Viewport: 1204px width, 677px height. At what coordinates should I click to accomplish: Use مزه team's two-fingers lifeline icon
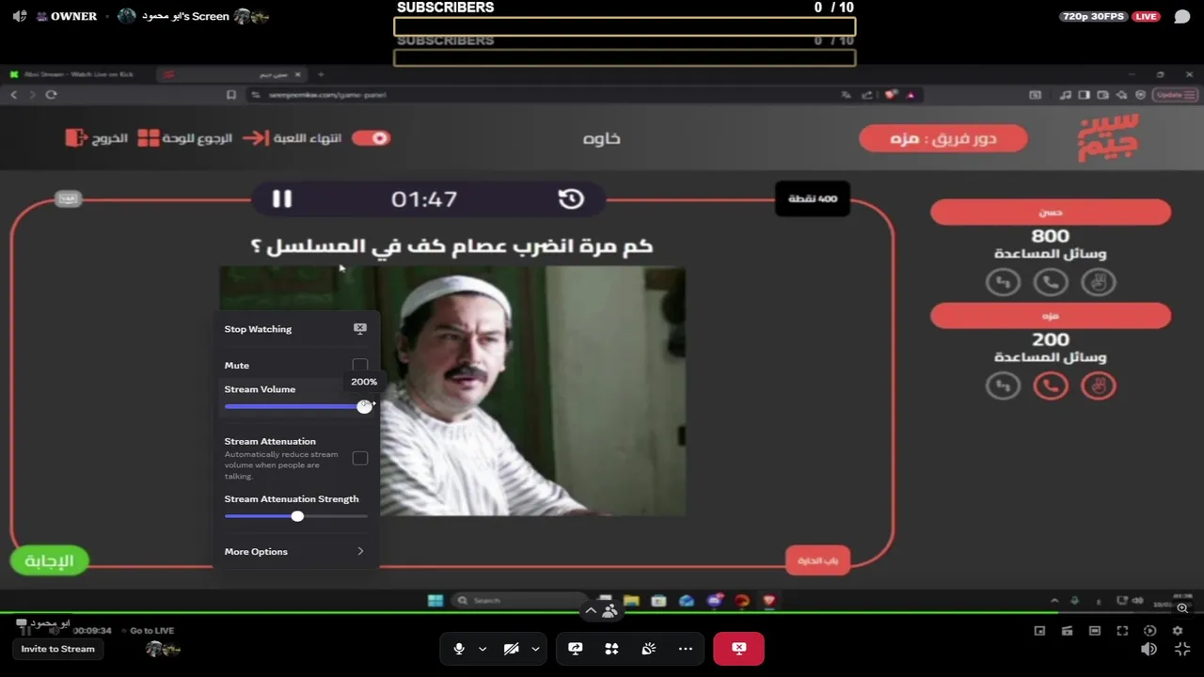(x=1098, y=386)
